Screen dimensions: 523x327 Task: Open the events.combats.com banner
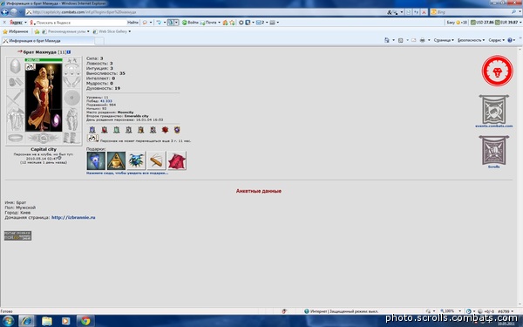[x=494, y=111]
